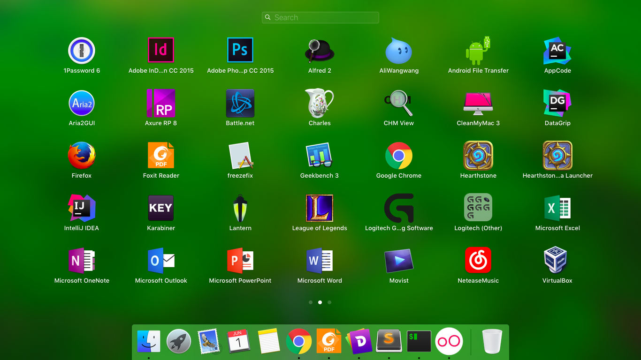Screen dimensions: 641x360
Task: Click the Launchpad rocket icon in the Dock
Action: tap(179, 341)
